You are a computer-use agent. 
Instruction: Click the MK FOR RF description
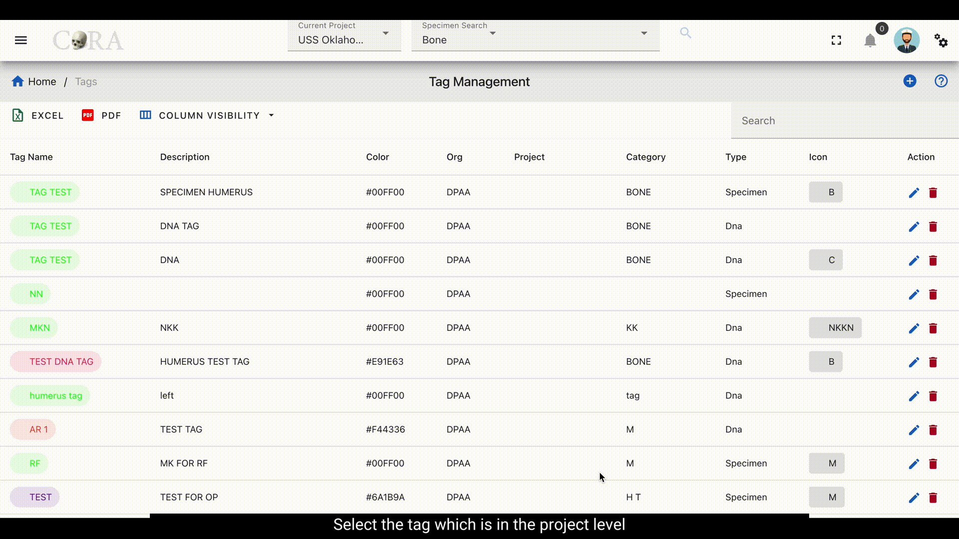pyautogui.click(x=184, y=464)
